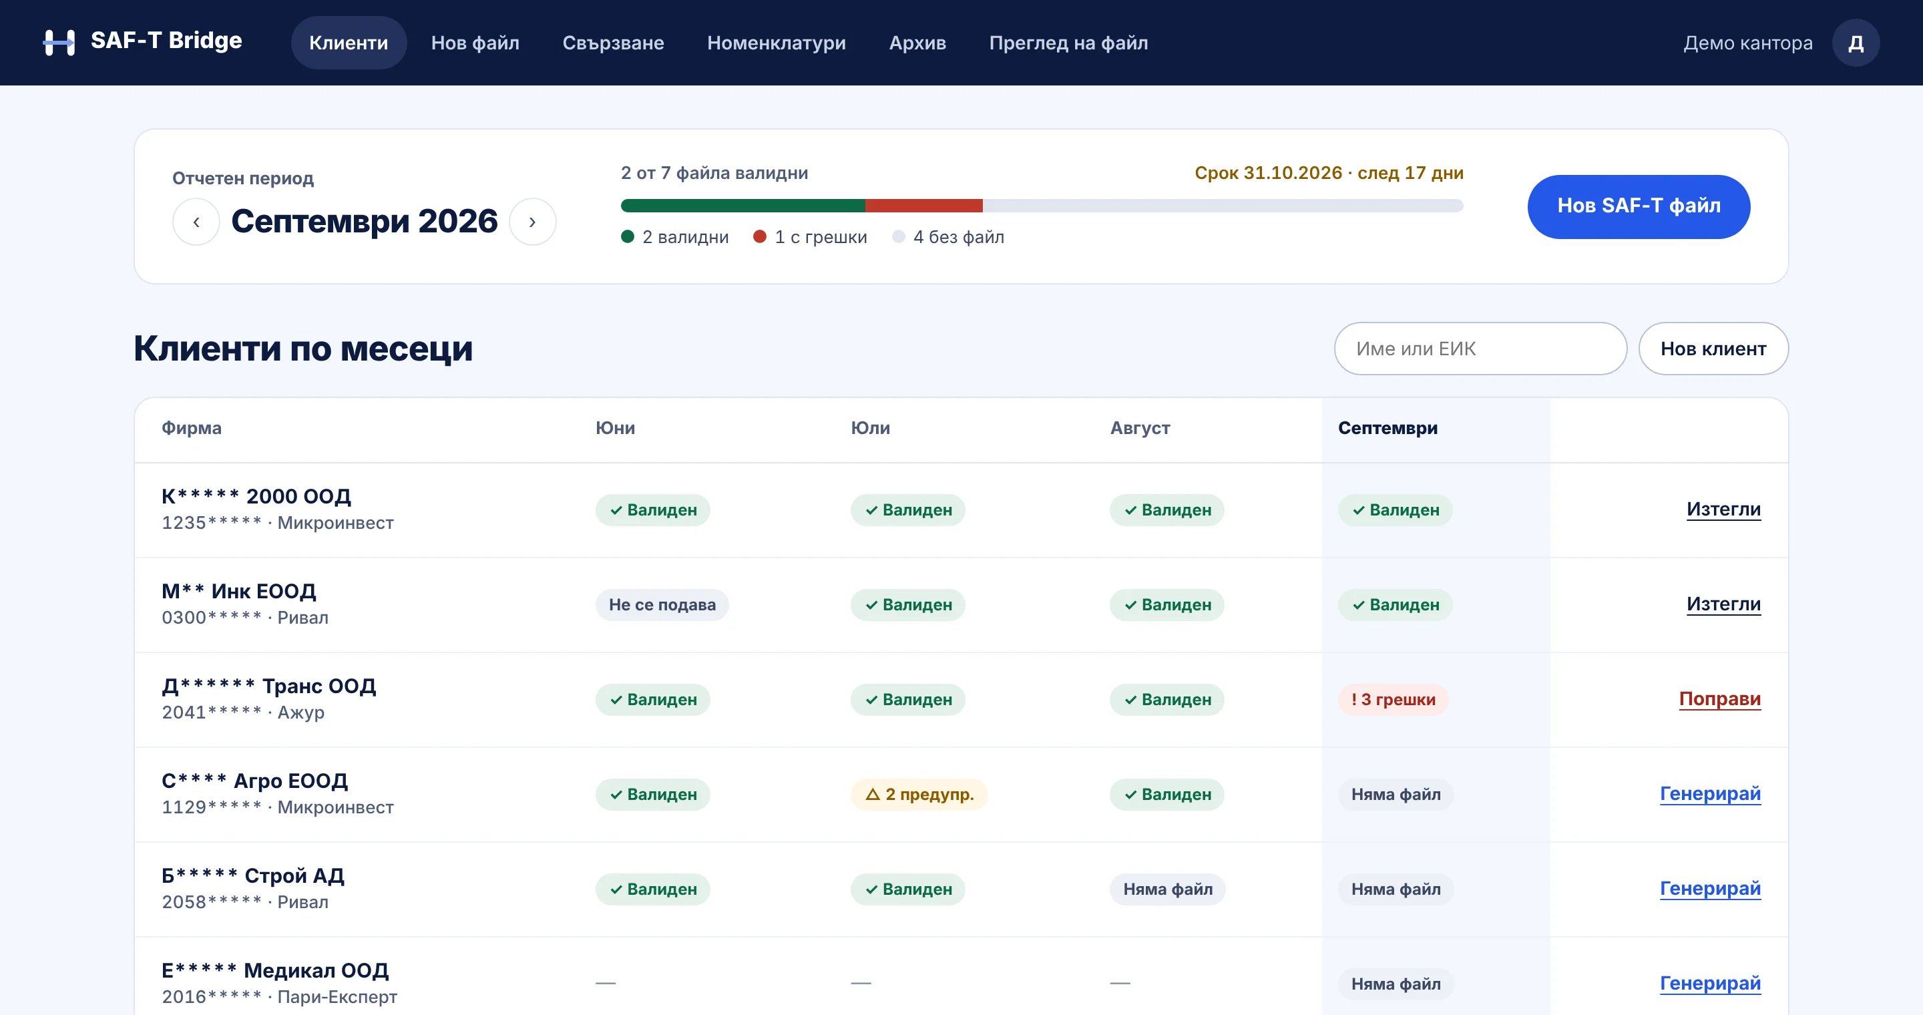
Task: Click the Септември 2026 period heading
Action: coord(365,221)
